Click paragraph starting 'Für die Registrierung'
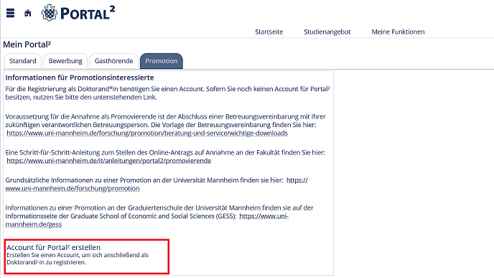This screenshot has height=278, width=494. 167,93
